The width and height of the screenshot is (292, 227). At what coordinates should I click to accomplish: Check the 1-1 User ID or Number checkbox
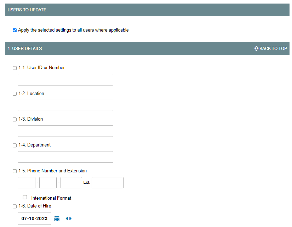coord(15,68)
